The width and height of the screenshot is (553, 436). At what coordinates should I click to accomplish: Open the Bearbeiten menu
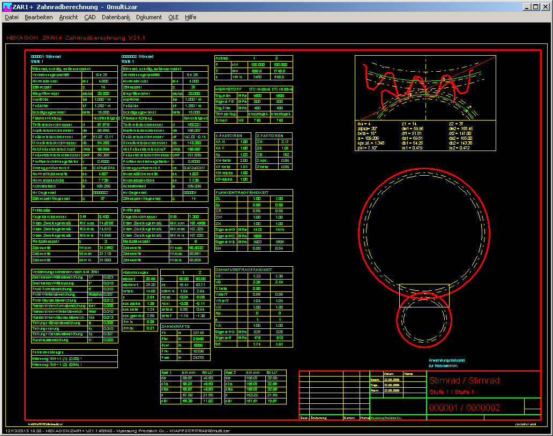pos(39,17)
